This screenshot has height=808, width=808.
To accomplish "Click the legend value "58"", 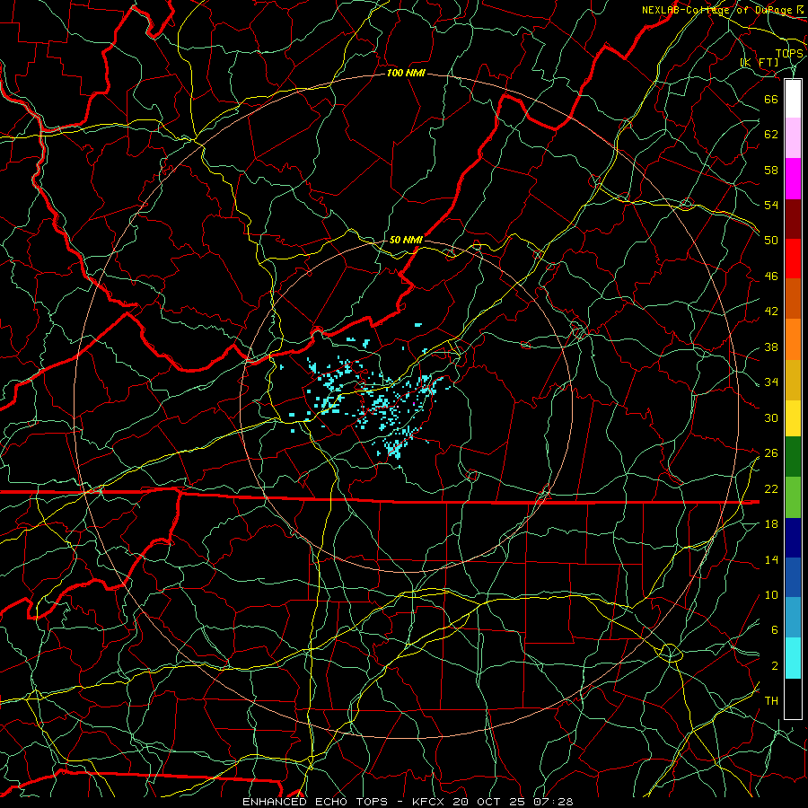I will pos(771,170).
